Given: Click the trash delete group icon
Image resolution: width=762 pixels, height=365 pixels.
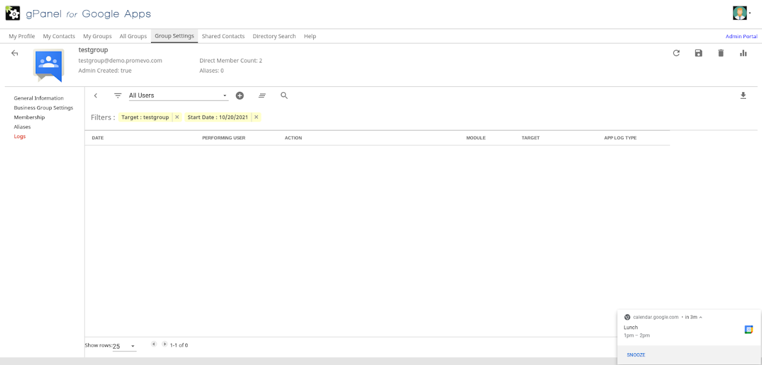Looking at the screenshot, I should tap(721, 53).
